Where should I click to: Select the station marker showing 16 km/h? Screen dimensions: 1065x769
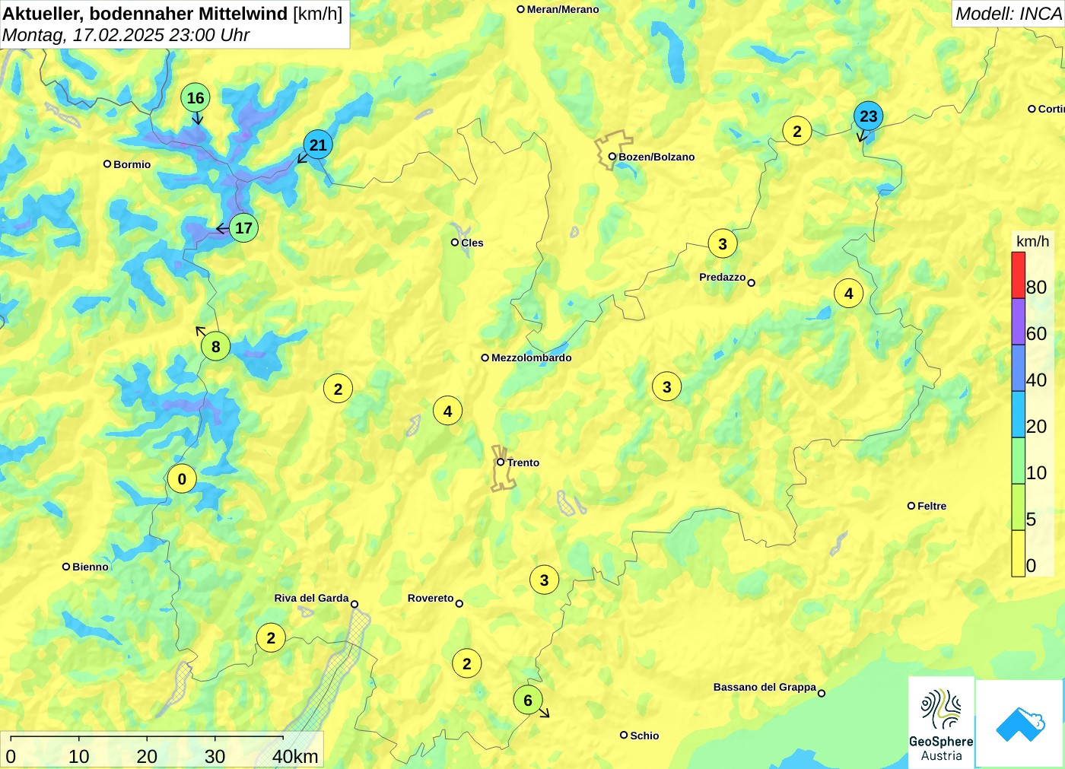(196, 98)
